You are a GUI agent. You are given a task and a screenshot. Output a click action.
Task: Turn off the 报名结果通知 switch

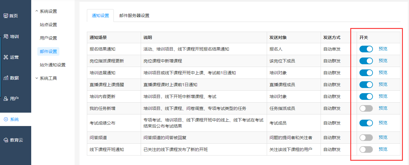point(366,49)
